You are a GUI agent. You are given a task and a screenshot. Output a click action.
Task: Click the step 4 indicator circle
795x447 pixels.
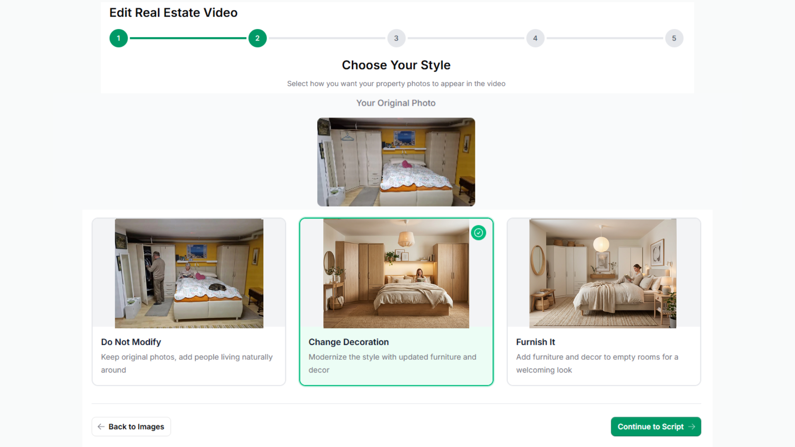click(535, 38)
